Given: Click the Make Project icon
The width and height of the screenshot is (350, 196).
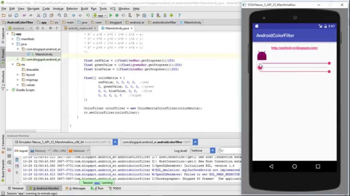Looking at the screenshot, I should (x=88, y=16).
